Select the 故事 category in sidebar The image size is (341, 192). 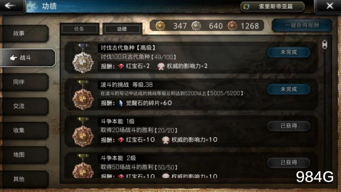point(24,34)
